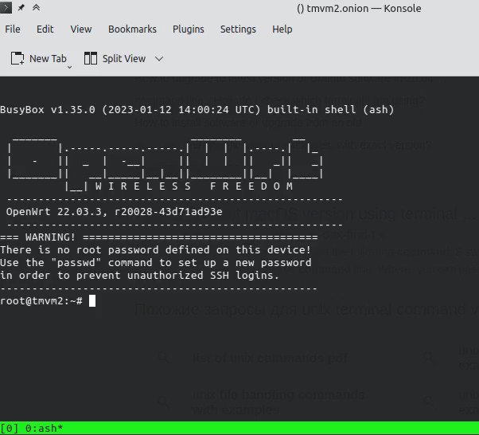Click the window title 'tmvm2.onion — Konsole'
479x435 pixels.
[x=364, y=8]
